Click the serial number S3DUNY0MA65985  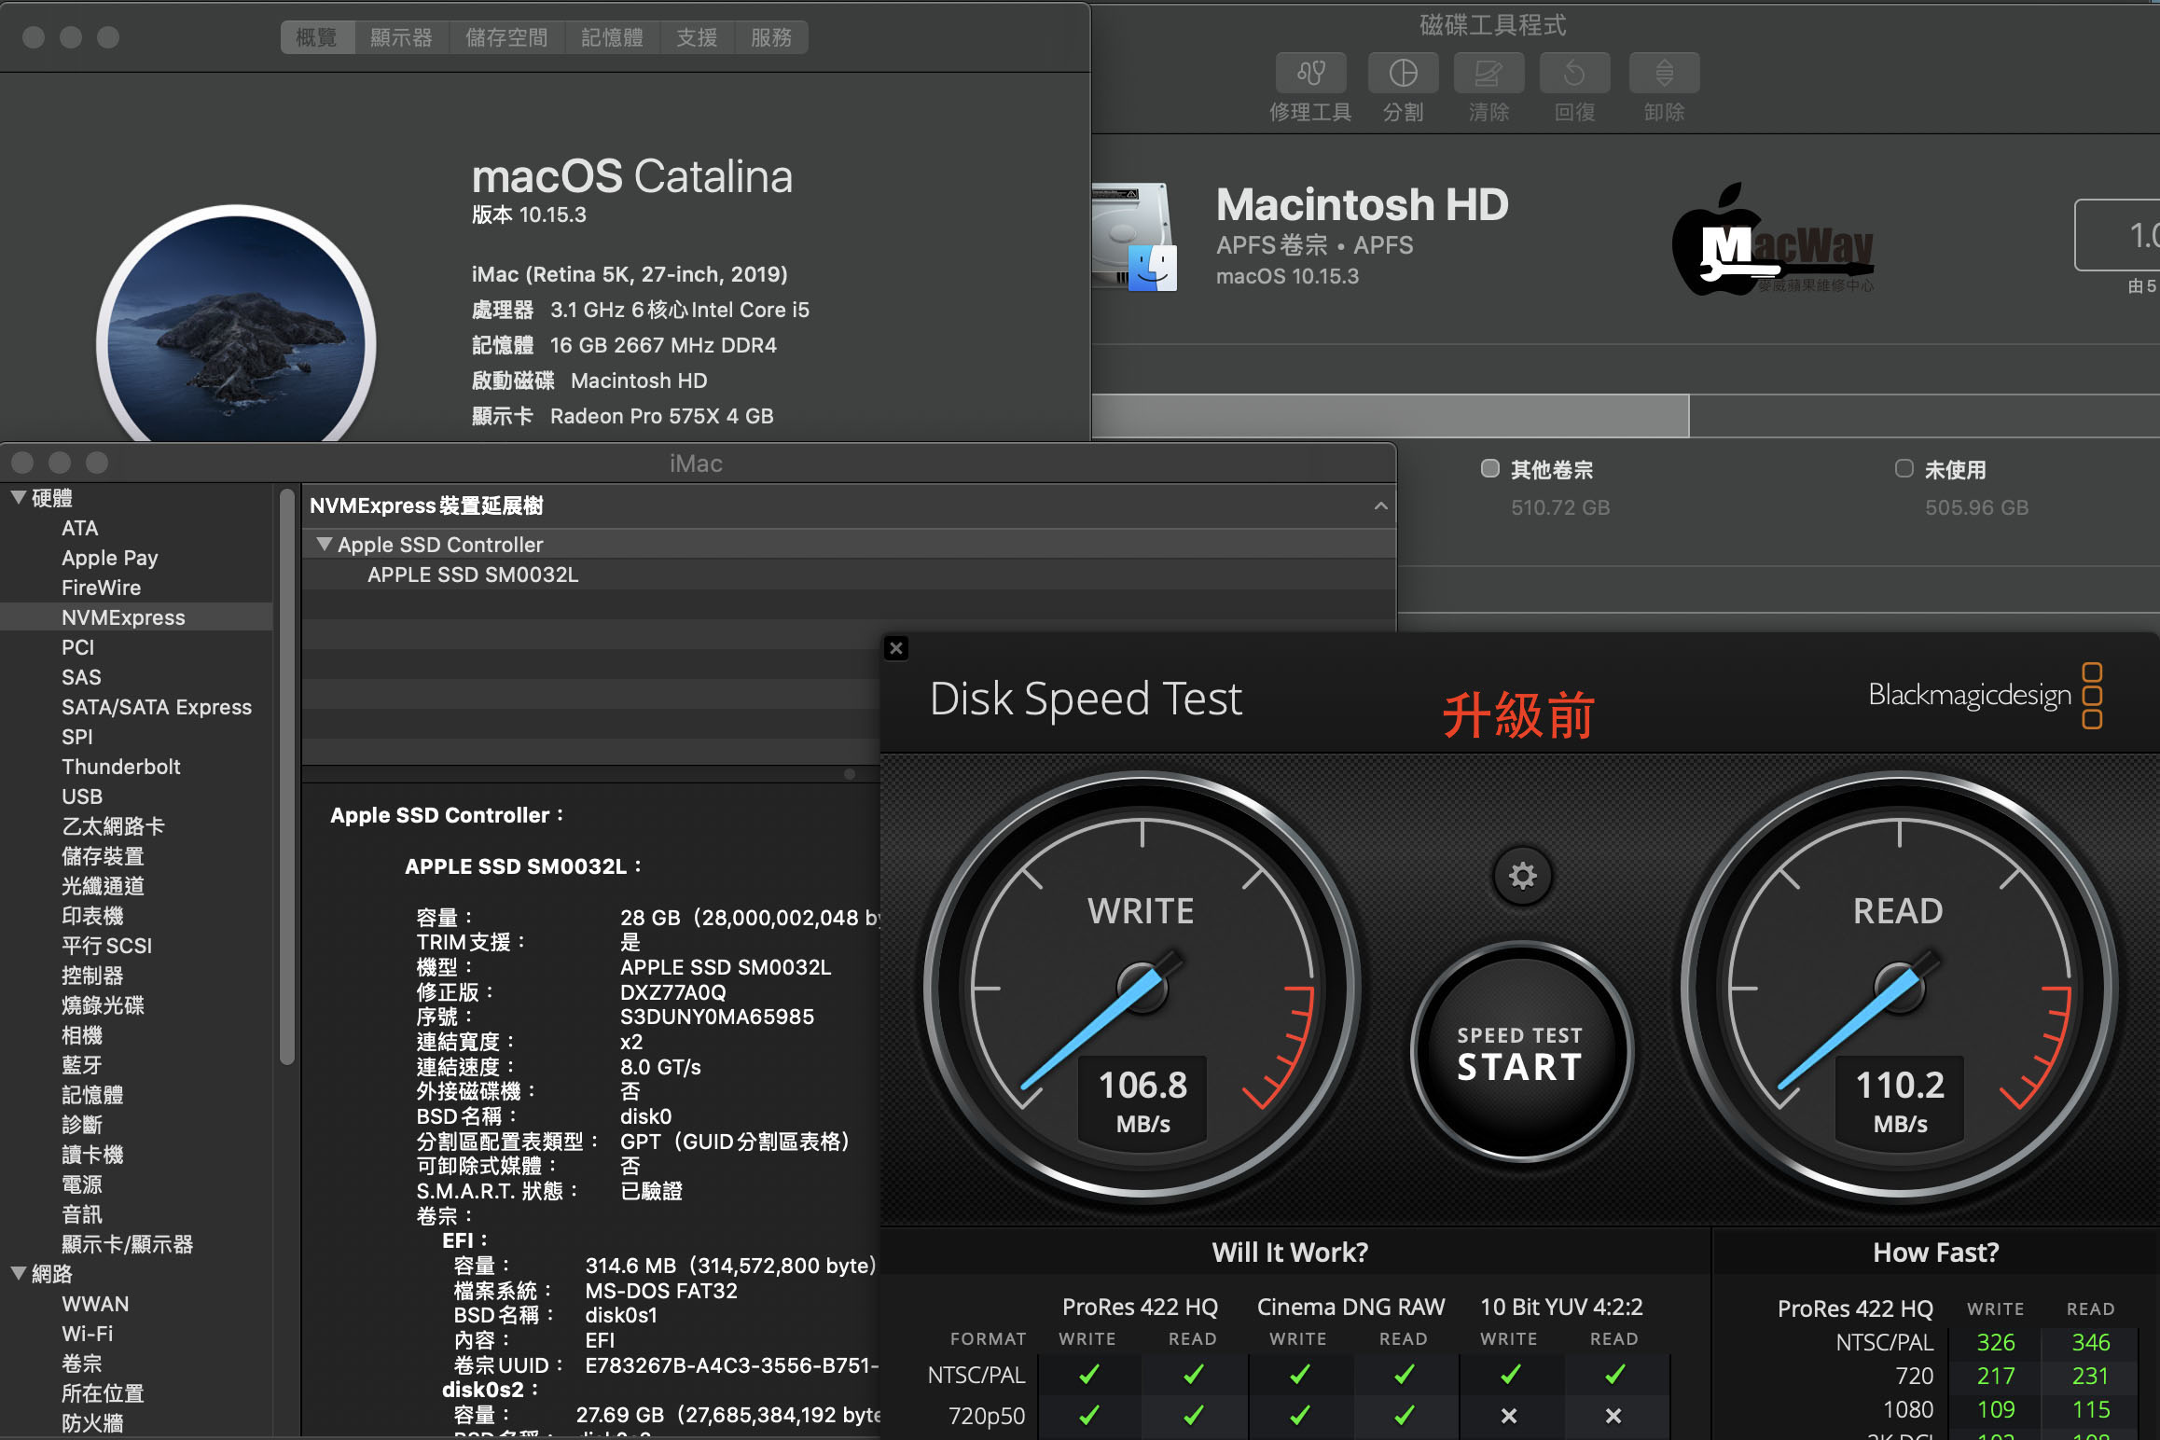[x=717, y=1017]
